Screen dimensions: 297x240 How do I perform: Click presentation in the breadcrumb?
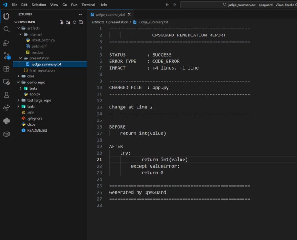[118, 22]
